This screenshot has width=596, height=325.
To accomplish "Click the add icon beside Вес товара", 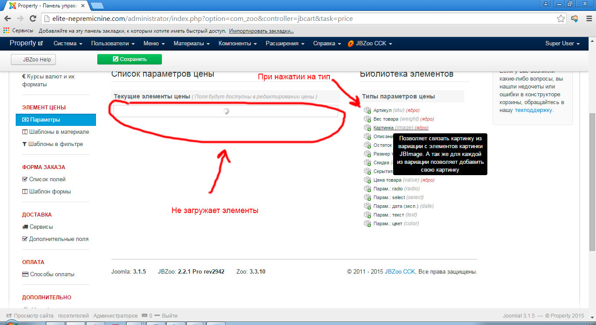I will 367,119.
